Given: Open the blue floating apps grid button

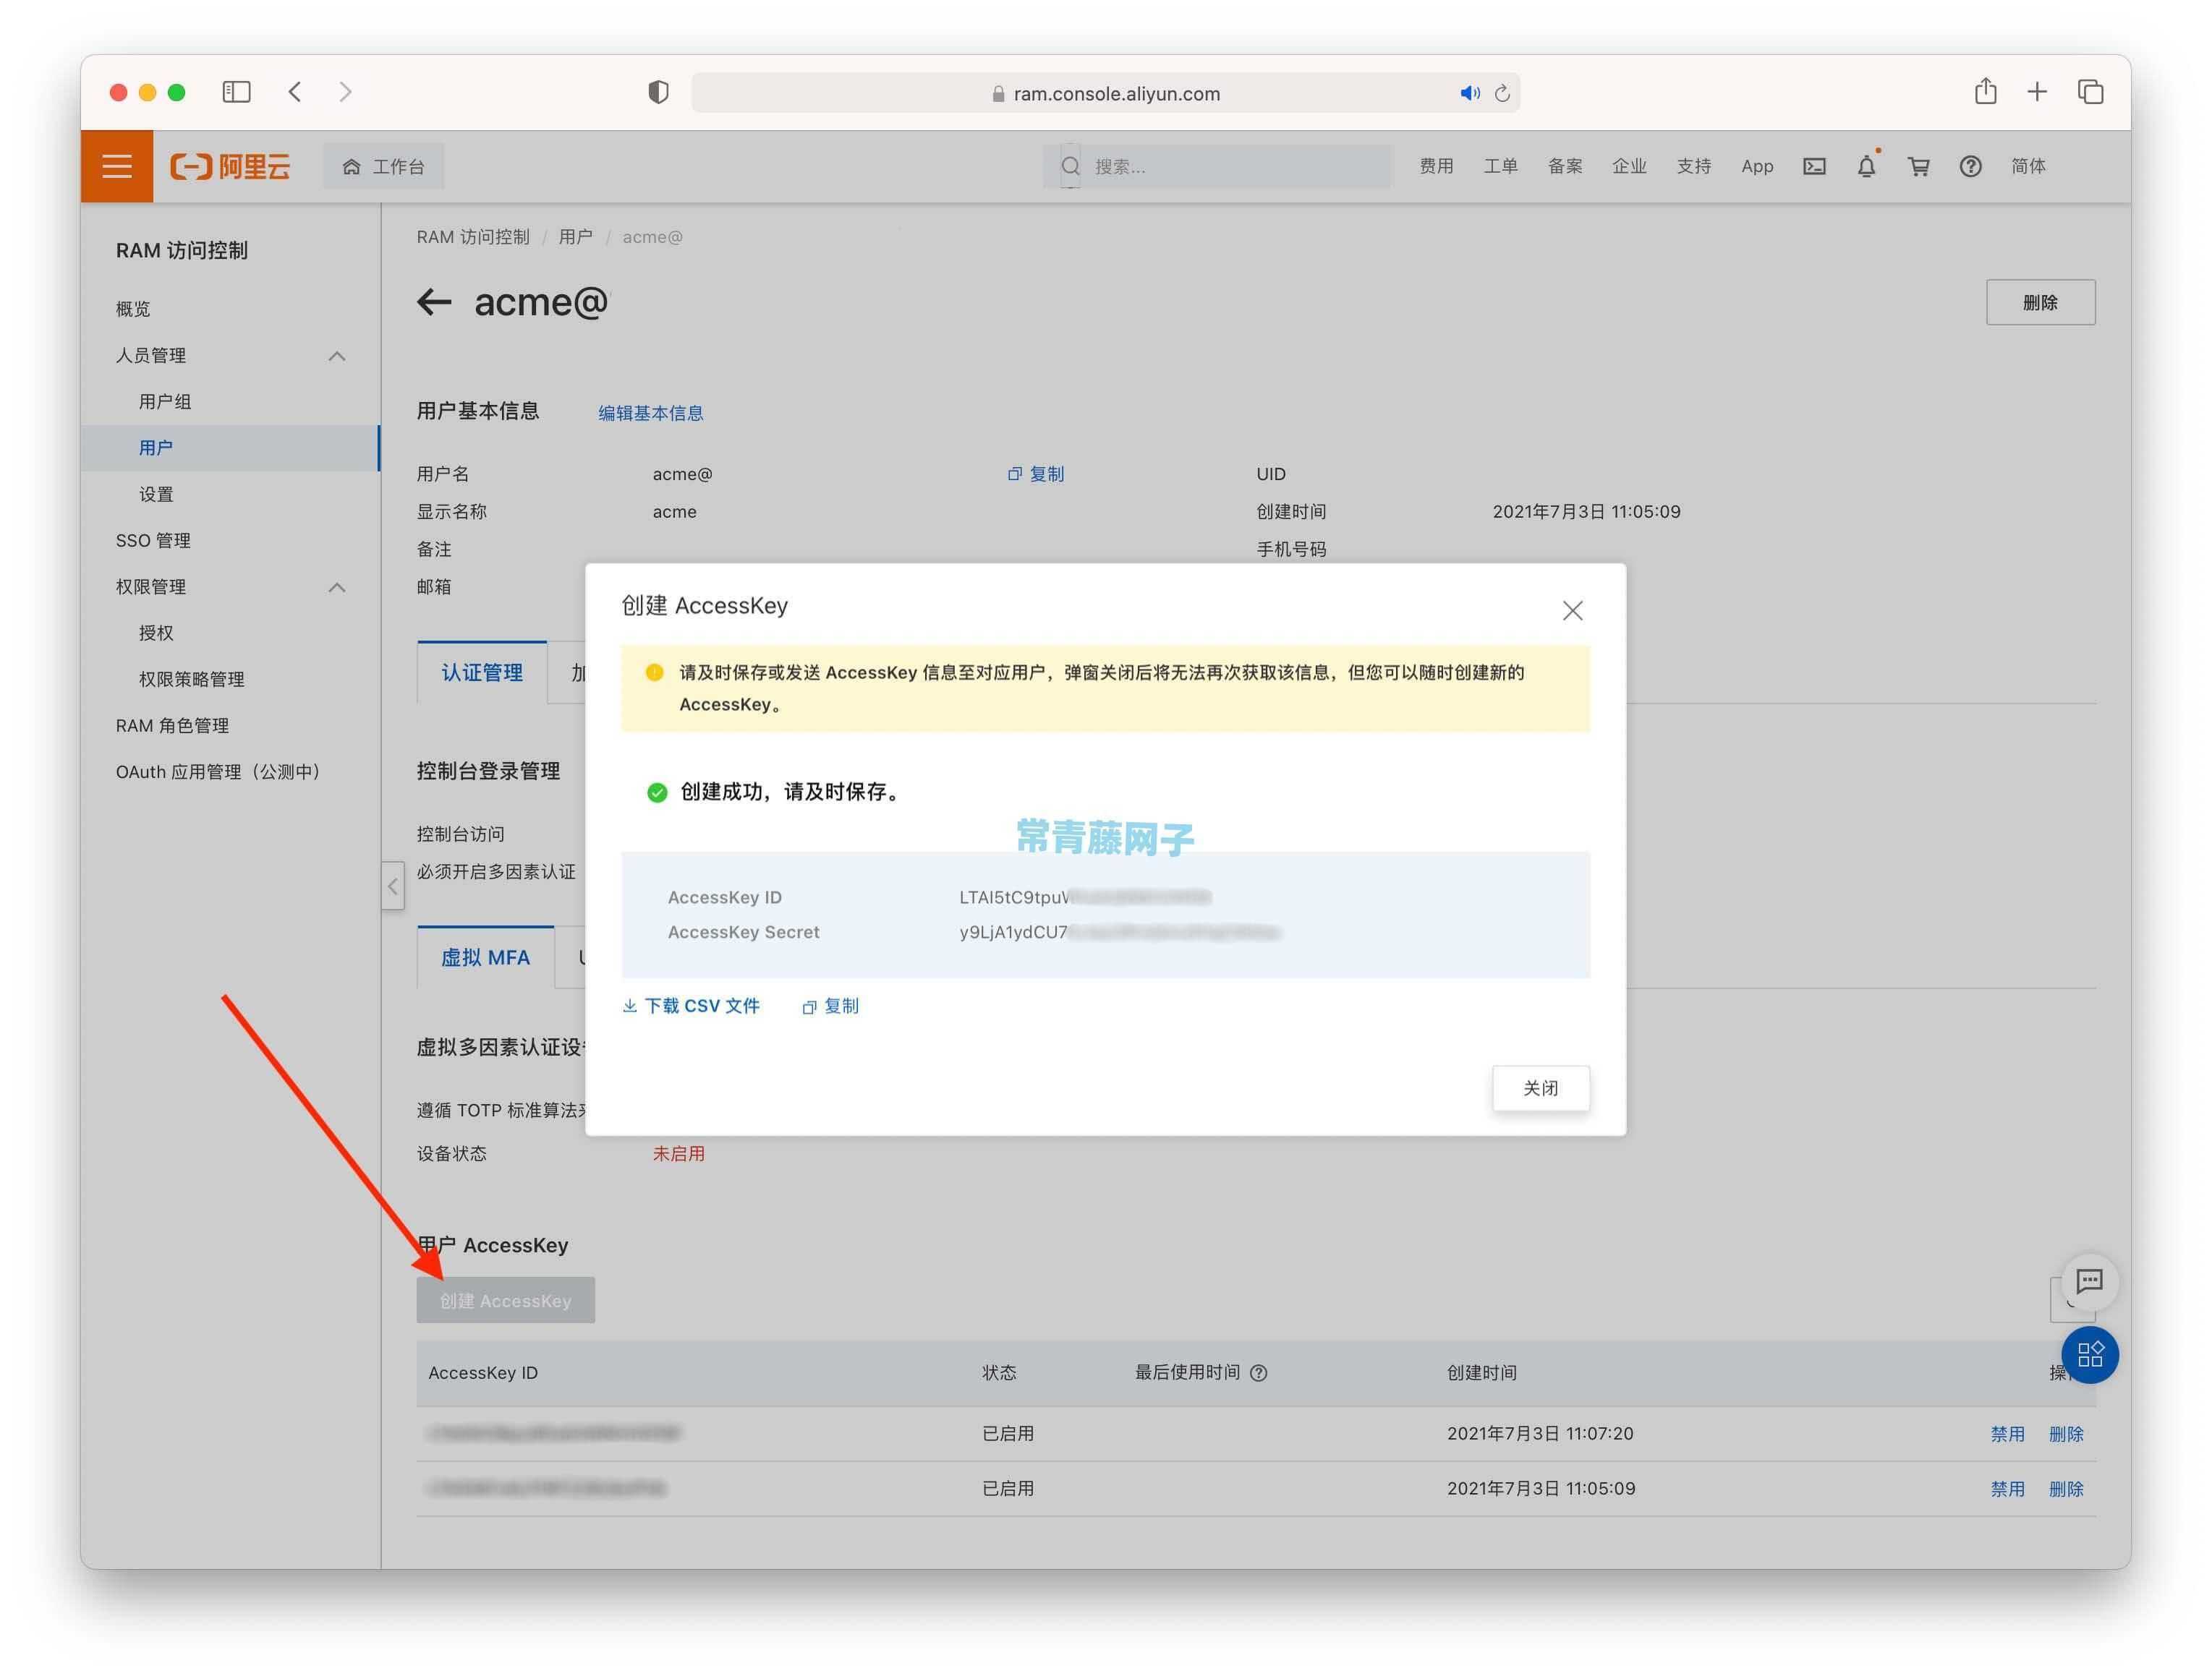Looking at the screenshot, I should click(x=2090, y=1355).
